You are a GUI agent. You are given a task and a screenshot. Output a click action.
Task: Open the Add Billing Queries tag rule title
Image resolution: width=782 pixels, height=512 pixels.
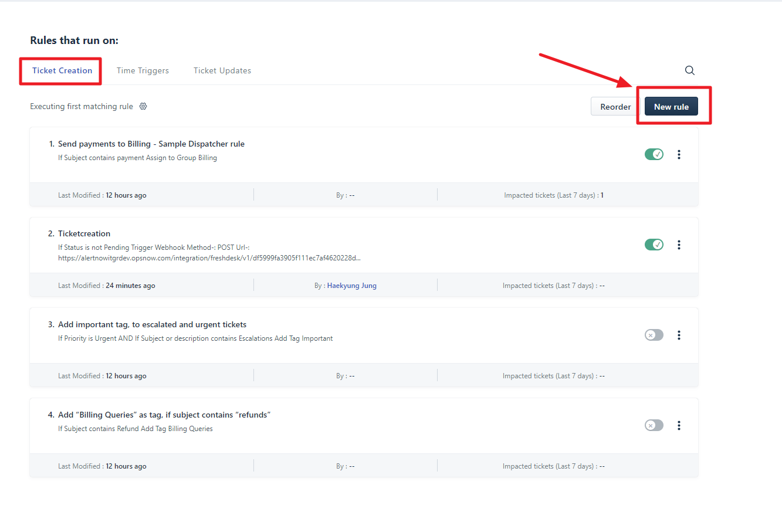pos(164,415)
